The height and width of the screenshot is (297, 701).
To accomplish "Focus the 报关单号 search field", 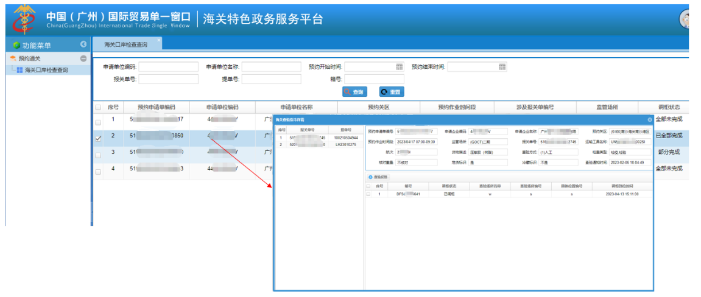I will pos(169,79).
